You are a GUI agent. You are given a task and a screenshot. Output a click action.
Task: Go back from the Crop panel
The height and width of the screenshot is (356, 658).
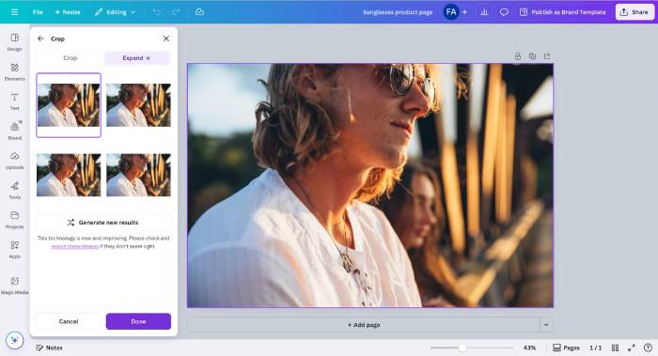pyautogui.click(x=40, y=39)
